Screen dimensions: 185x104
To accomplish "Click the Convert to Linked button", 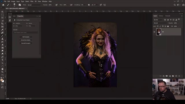I will point(26,40).
